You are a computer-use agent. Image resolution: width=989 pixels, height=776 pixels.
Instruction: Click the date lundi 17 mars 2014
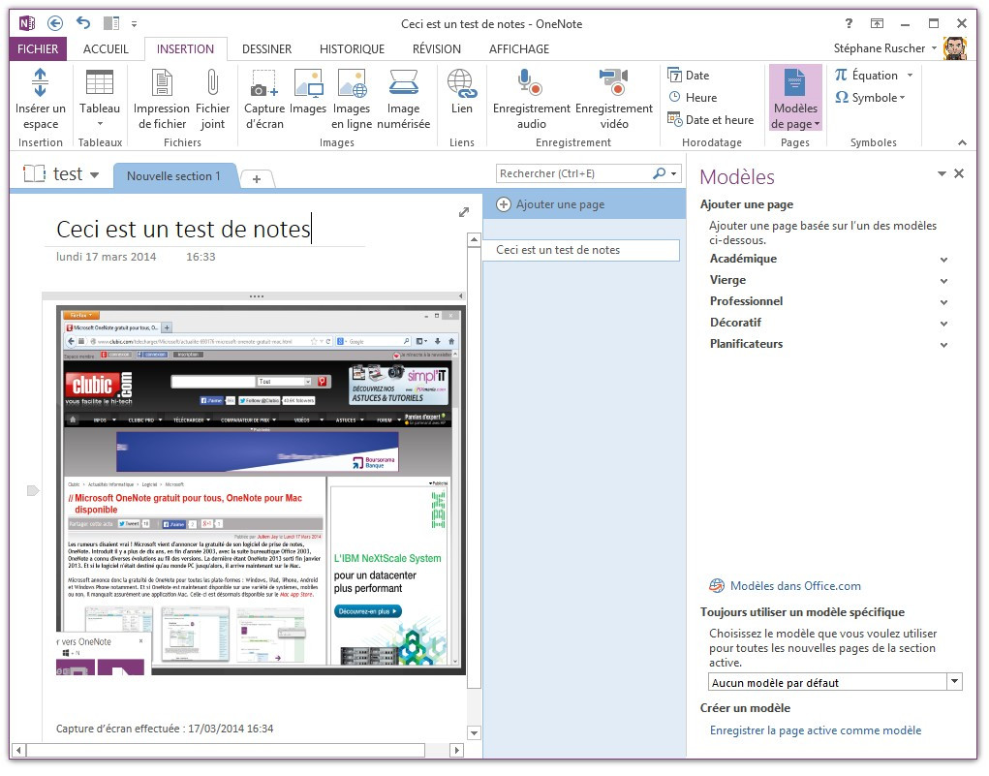[x=106, y=257]
